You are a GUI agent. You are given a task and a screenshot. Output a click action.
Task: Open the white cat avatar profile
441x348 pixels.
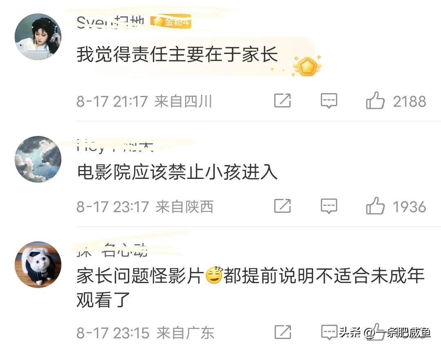point(38,265)
